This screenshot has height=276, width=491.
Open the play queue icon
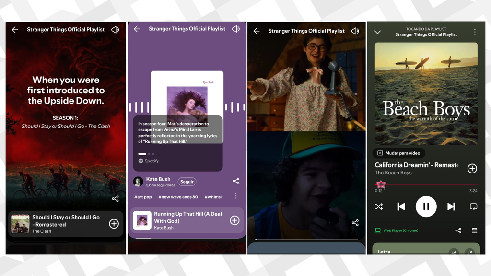click(x=474, y=230)
